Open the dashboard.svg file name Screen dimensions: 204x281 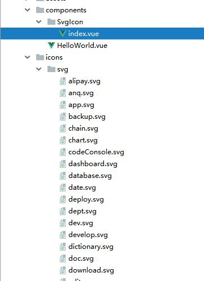(x=93, y=164)
